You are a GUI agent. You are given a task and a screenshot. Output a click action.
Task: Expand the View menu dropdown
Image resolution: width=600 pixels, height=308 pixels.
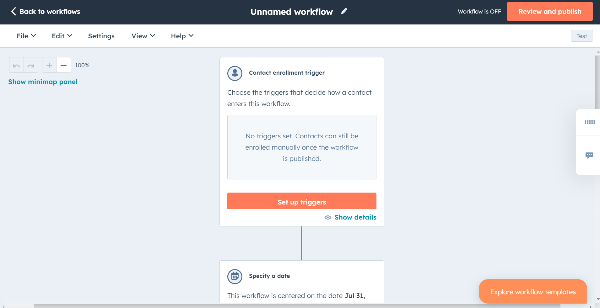(143, 36)
